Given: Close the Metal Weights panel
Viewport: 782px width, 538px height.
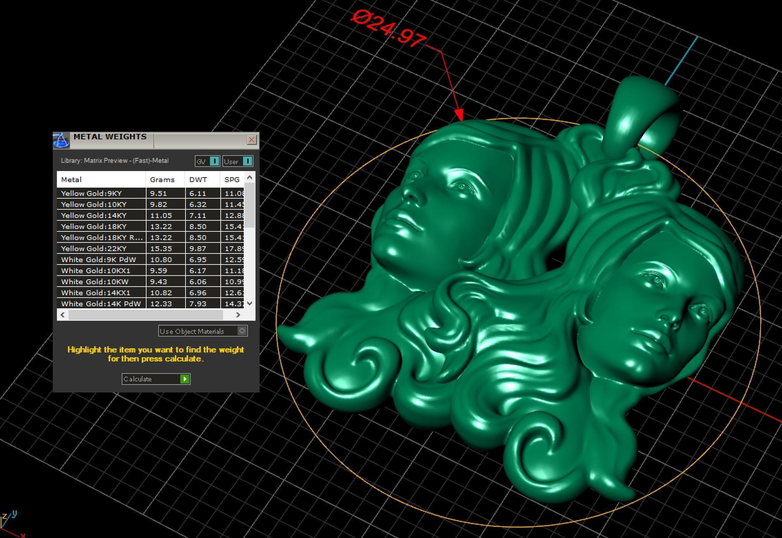Looking at the screenshot, I should tap(252, 140).
